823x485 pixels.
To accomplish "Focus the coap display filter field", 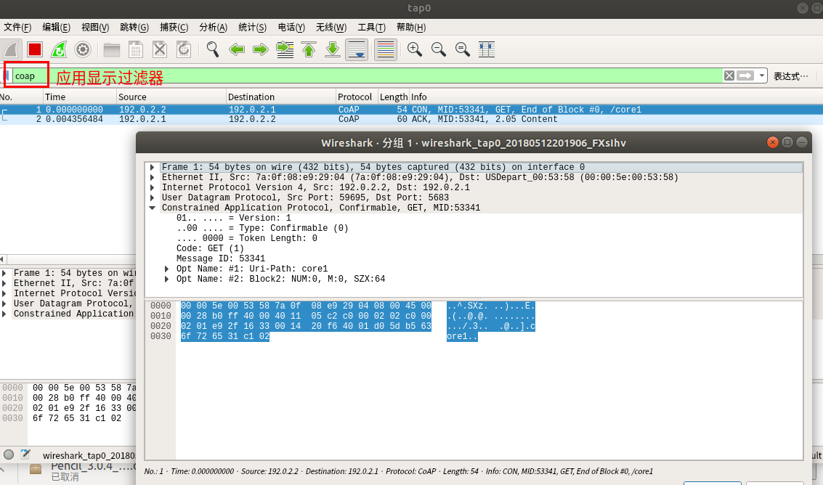I will coord(368,76).
